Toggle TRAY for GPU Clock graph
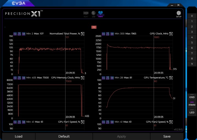197x140 pixels. click(x=112, y=34)
